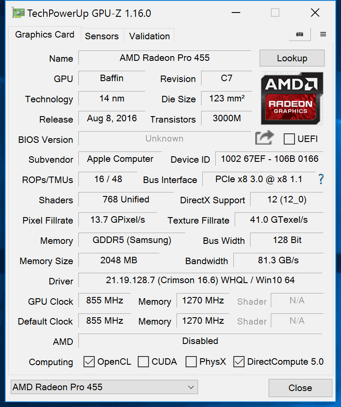
Task: Click the Close button at bottom
Action: 300,388
